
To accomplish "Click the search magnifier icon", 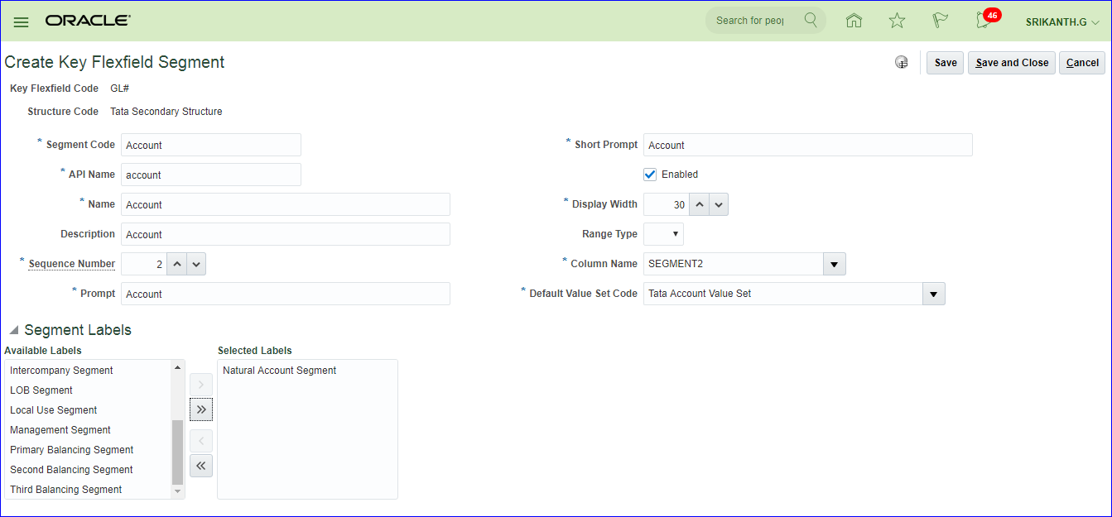I will tap(811, 21).
